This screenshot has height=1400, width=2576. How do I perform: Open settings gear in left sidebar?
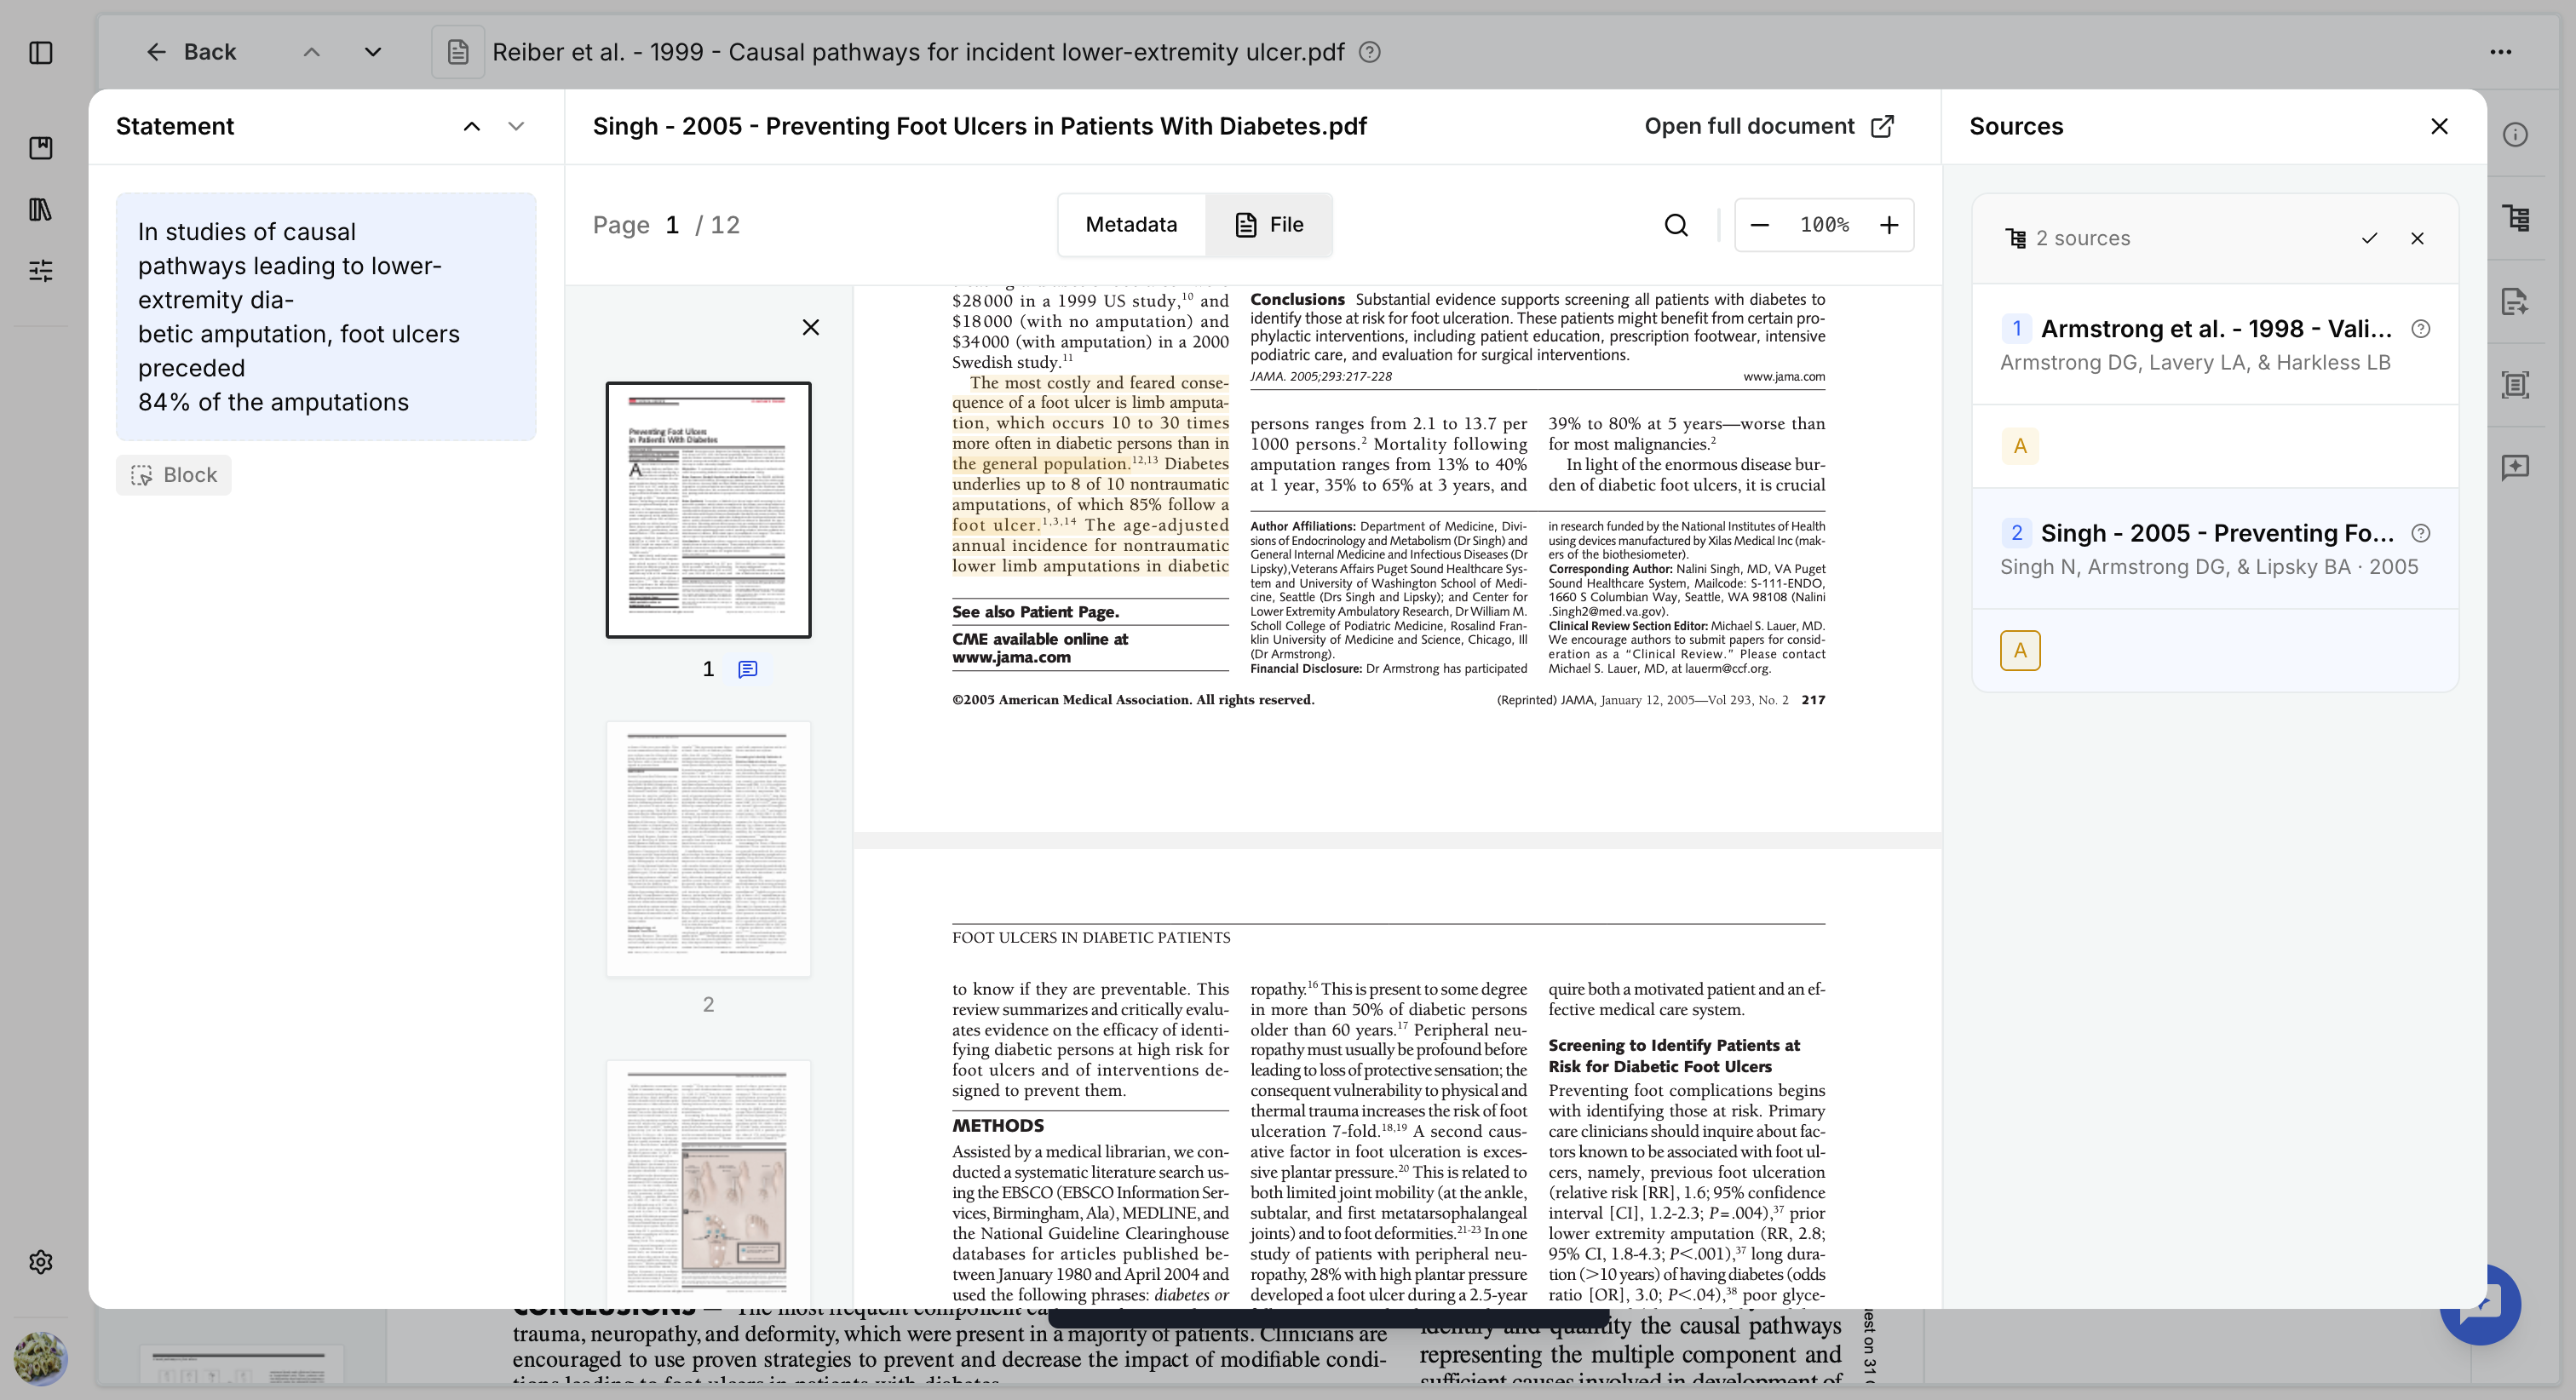[41, 1262]
